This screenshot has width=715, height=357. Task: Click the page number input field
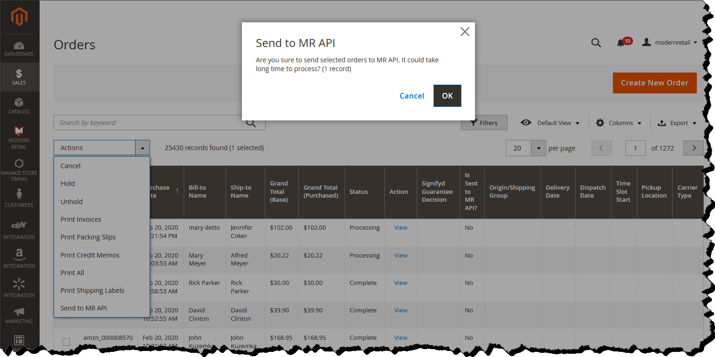635,148
